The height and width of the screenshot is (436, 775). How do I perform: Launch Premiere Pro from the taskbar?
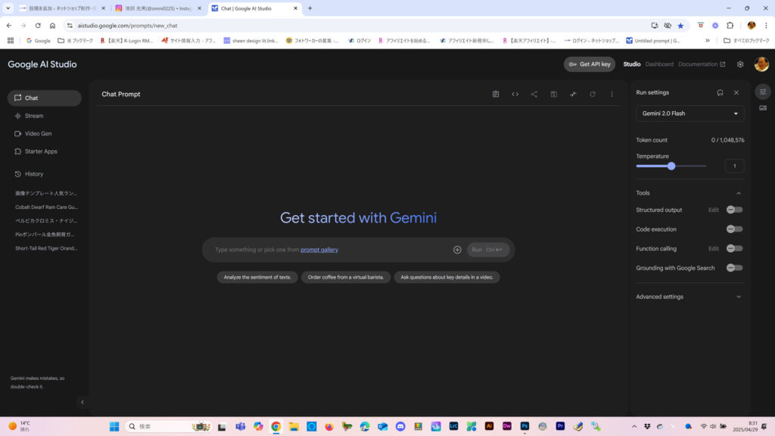[x=560, y=426]
